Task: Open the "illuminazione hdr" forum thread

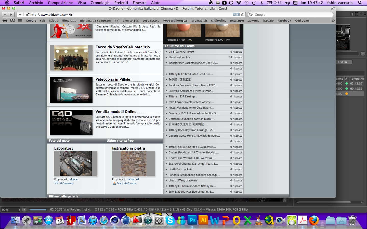Action: pos(179,57)
